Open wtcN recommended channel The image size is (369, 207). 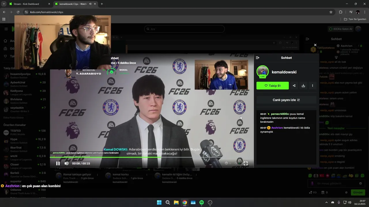pyautogui.click(x=25, y=158)
